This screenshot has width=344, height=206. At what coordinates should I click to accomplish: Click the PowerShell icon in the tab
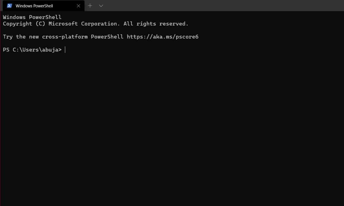coord(9,6)
